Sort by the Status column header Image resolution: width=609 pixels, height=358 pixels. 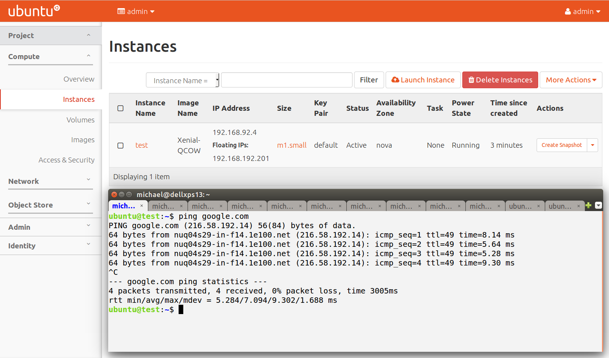click(357, 108)
